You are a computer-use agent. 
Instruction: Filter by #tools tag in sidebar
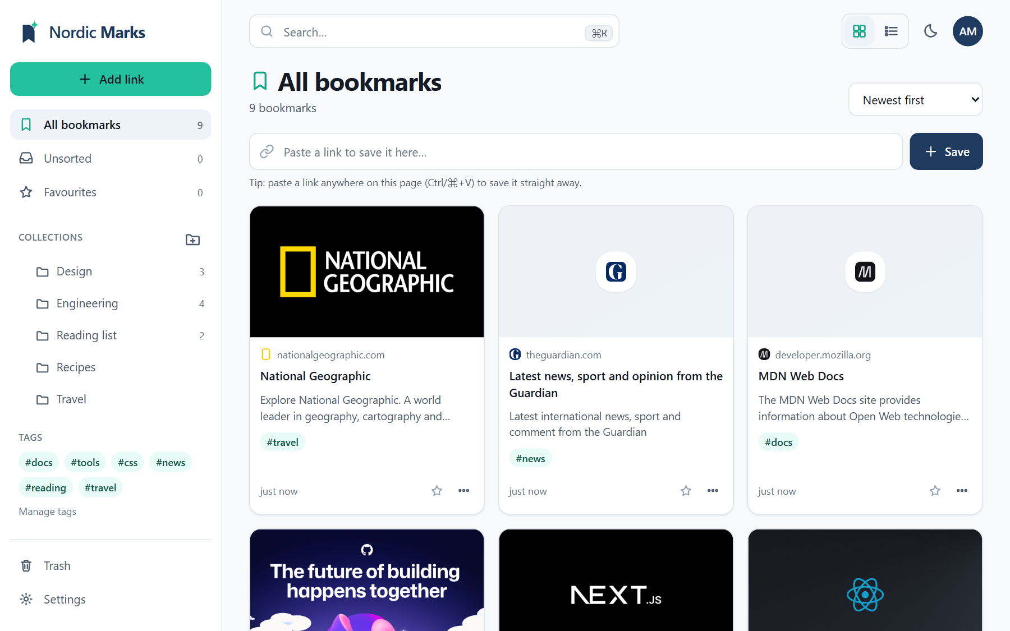click(85, 462)
